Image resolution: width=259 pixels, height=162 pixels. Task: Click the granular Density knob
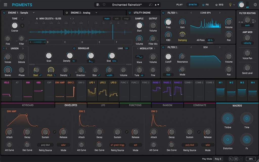[x=70, y=56]
